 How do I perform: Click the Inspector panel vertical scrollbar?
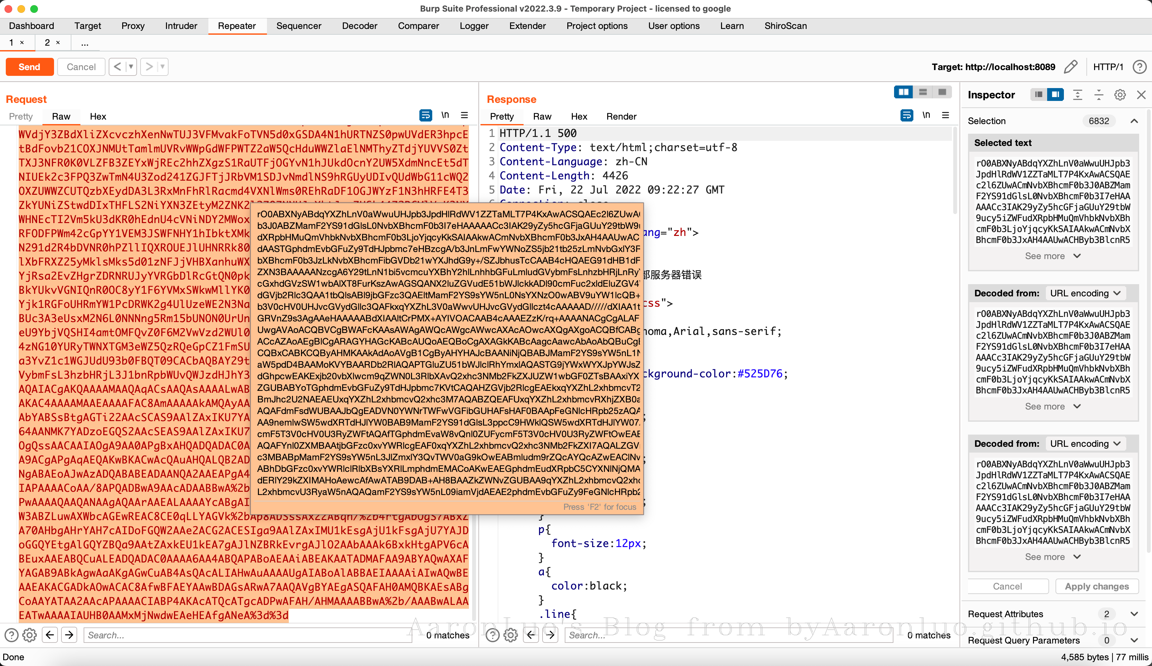tap(1149, 331)
